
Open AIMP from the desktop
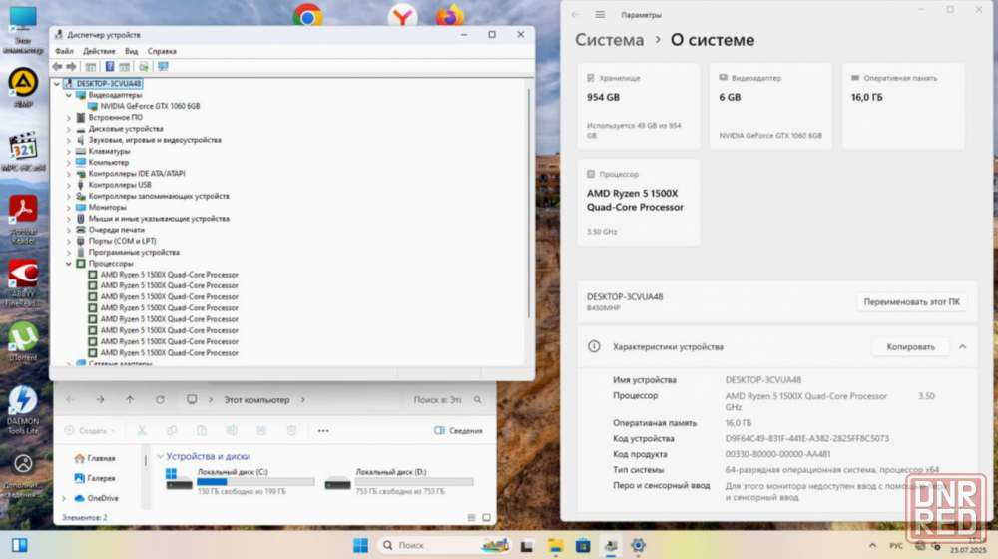(22, 83)
